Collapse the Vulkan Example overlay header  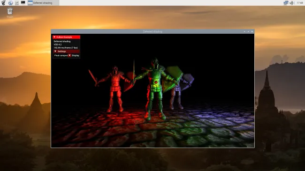point(66,37)
